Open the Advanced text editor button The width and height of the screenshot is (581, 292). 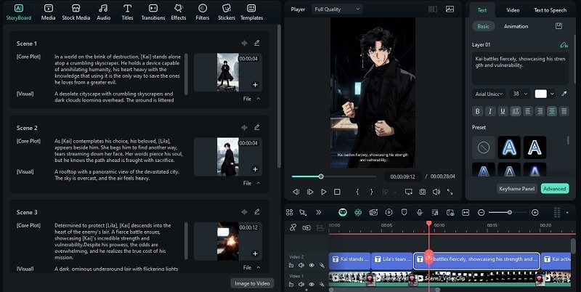[x=555, y=189]
